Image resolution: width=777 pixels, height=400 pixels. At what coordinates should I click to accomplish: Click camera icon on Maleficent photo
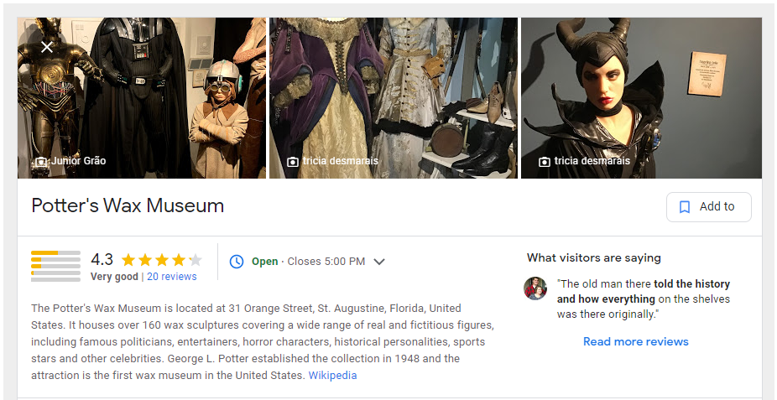tap(545, 161)
